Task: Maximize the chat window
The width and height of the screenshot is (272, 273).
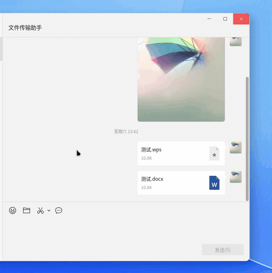Action: click(x=225, y=19)
